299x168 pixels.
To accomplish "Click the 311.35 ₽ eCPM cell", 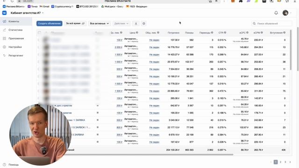I will 258,91.
